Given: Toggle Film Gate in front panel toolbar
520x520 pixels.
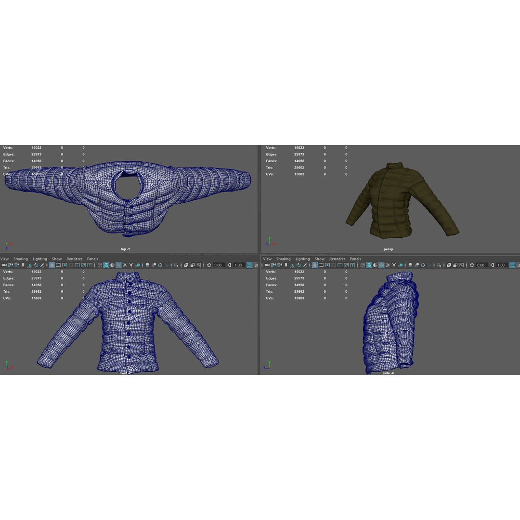Looking at the screenshot, I should pyautogui.click(x=58, y=265).
